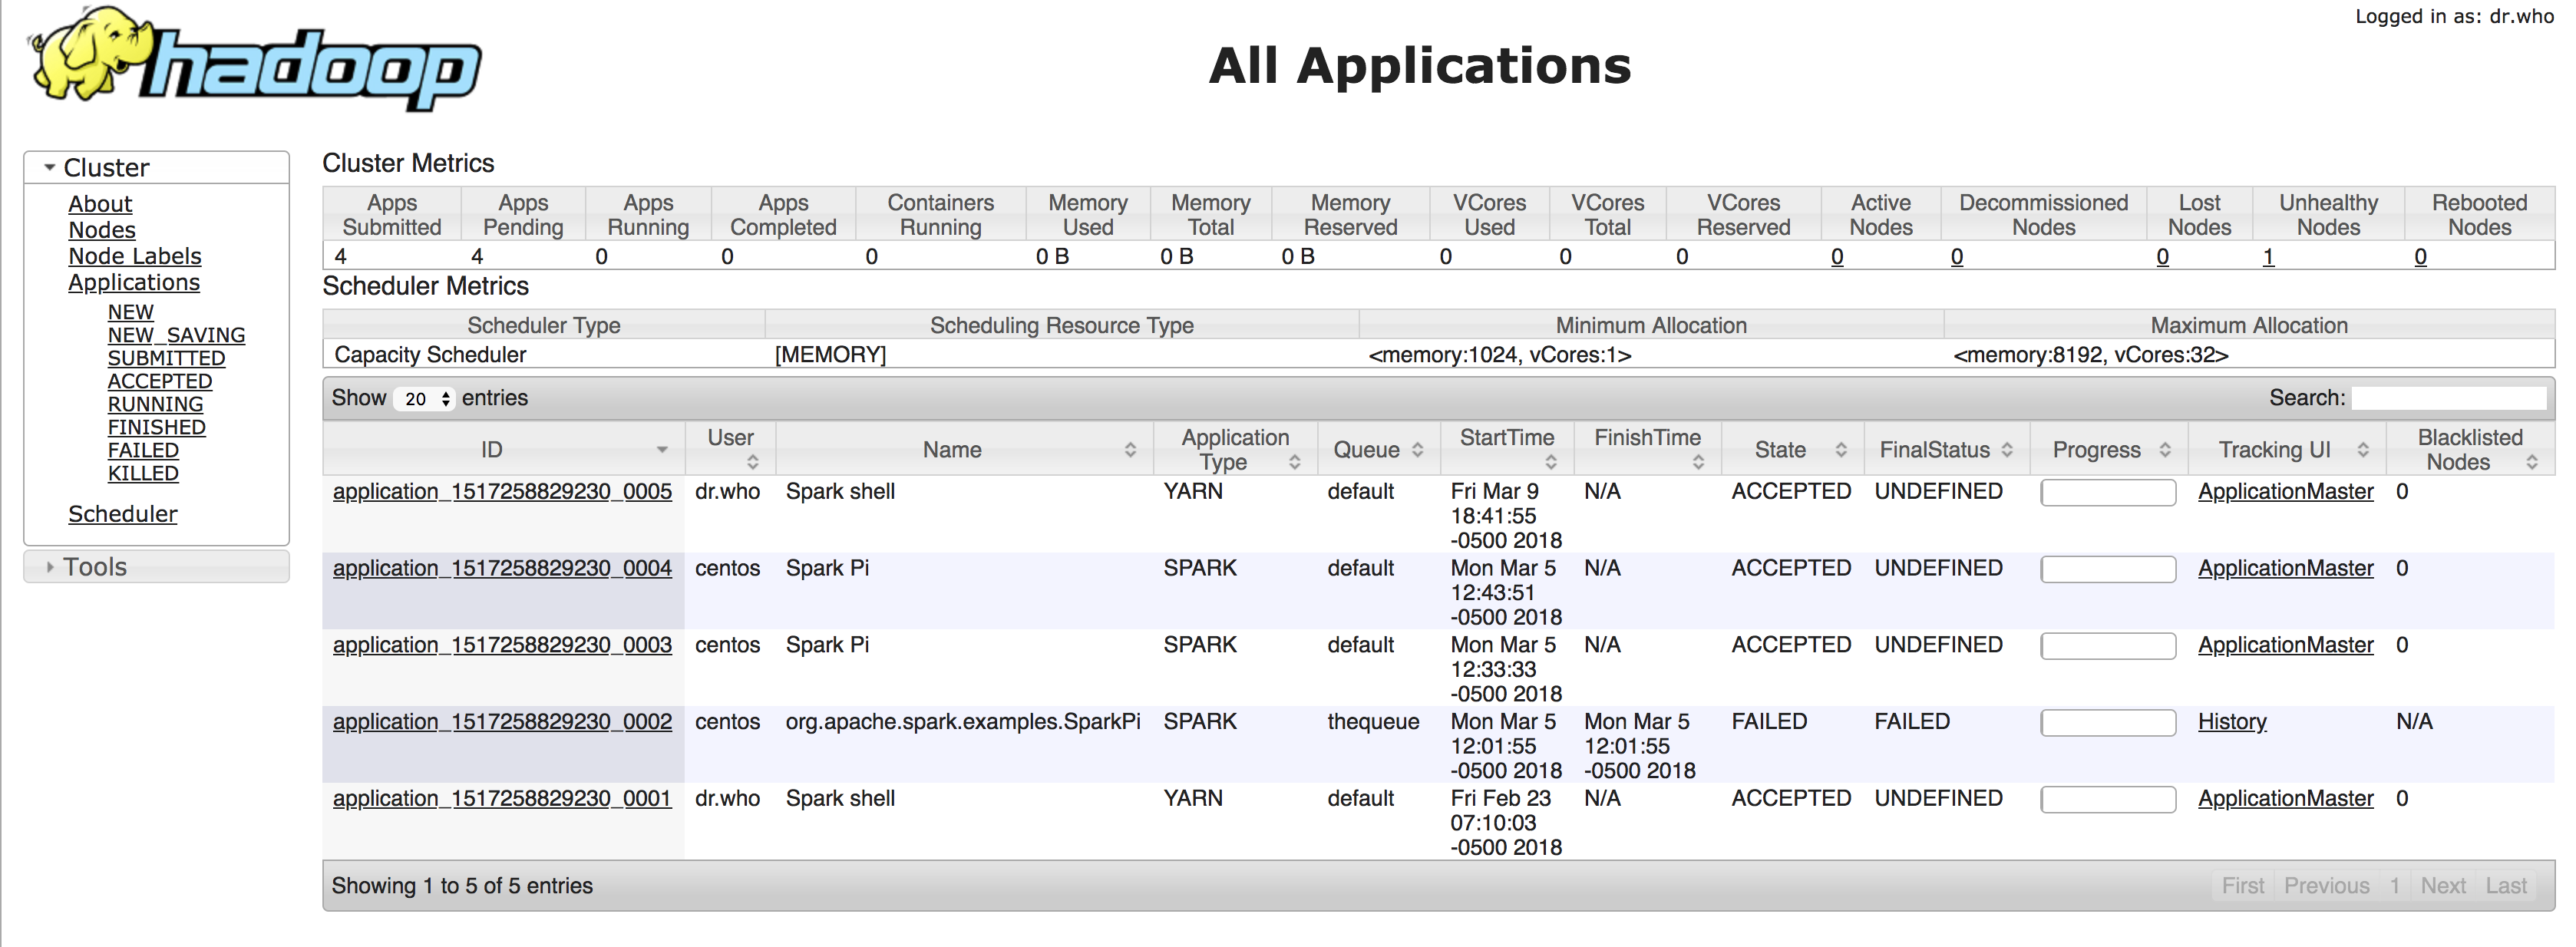The height and width of the screenshot is (947, 2576).
Task: Filter applications by FINISHED state
Action: pos(157,427)
